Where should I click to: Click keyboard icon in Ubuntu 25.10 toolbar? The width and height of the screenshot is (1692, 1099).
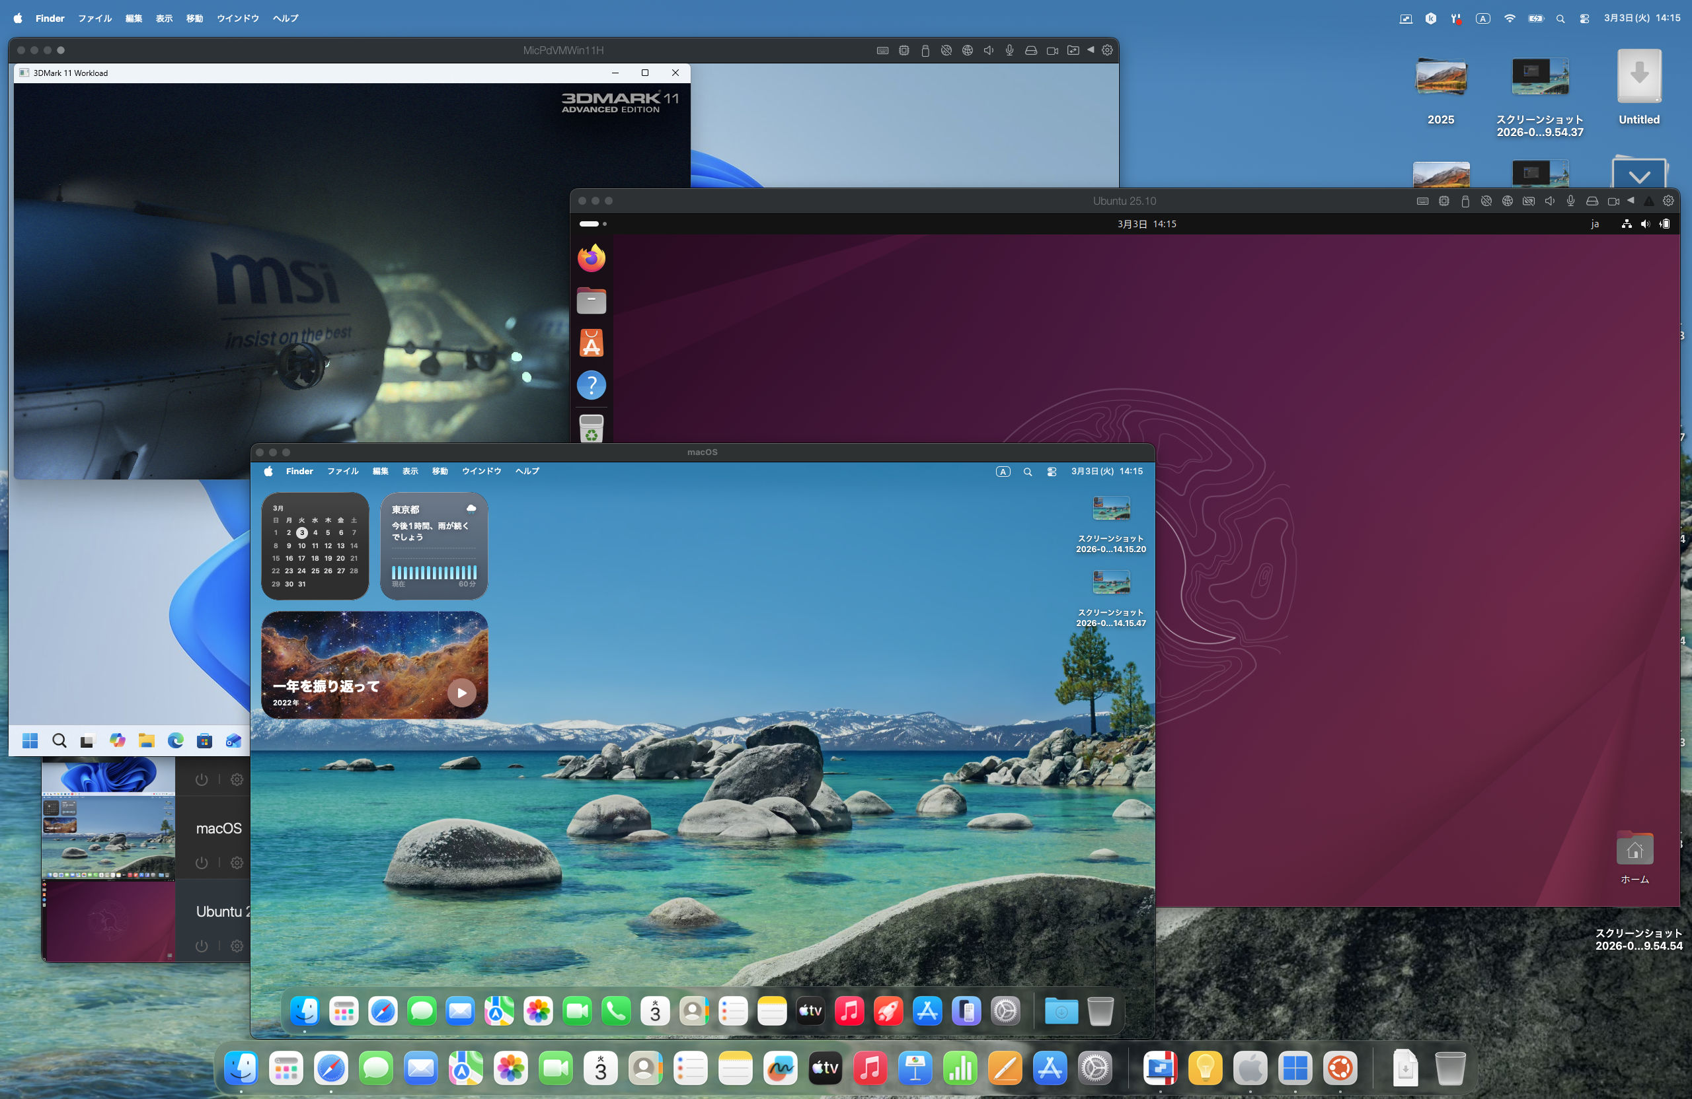(x=1422, y=201)
